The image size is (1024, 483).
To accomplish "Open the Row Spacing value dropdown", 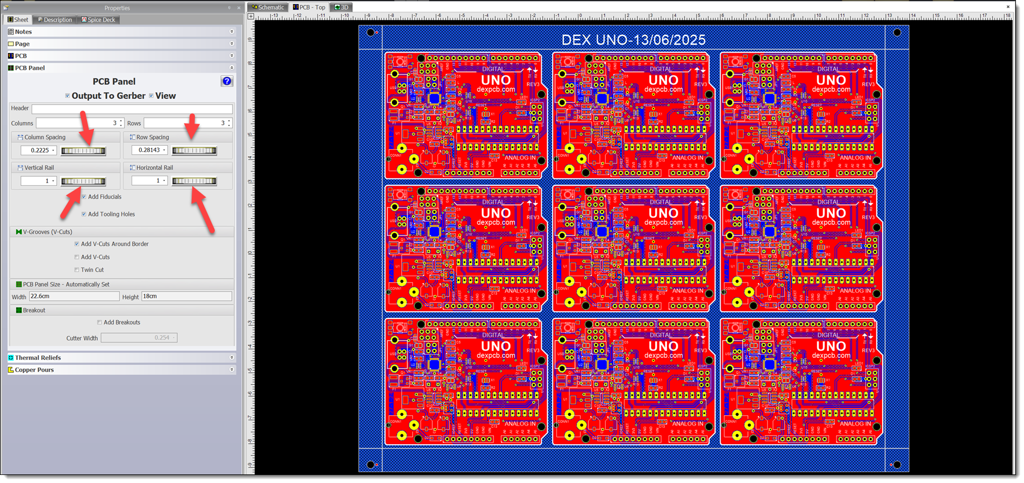I will (164, 150).
